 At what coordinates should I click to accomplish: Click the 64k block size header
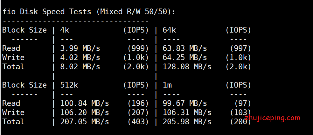169,30
